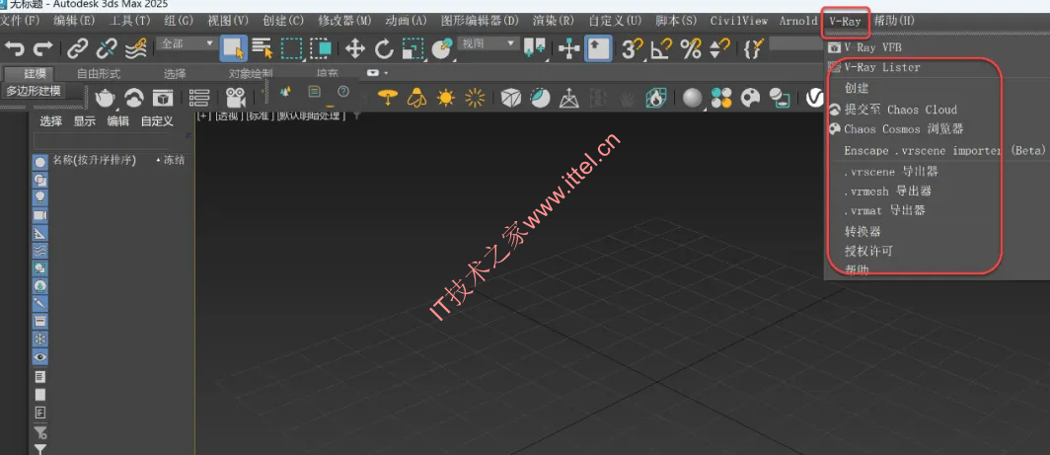The height and width of the screenshot is (455, 1050).
Task: Click the V-Ray sun icon
Action: pos(446,98)
